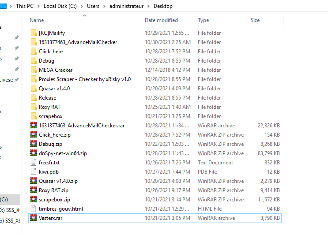Click the Desktop breadcrumb segment
The width and height of the screenshot is (328, 234).
click(163, 6)
